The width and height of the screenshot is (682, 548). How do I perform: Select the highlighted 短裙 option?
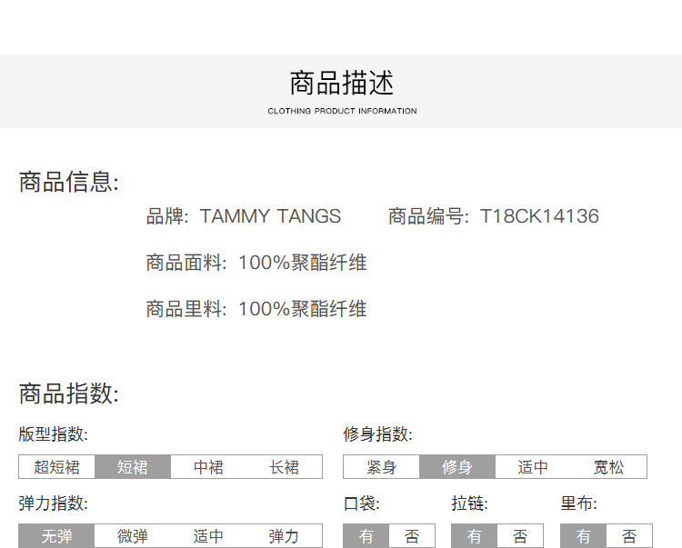(133, 467)
